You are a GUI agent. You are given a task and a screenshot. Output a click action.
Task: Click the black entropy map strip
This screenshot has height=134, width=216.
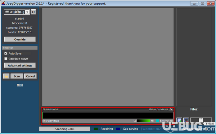[x=108, y=115]
